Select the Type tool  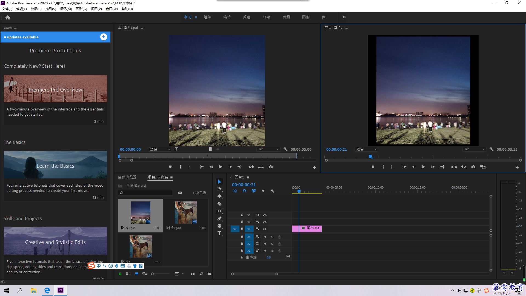(x=219, y=233)
